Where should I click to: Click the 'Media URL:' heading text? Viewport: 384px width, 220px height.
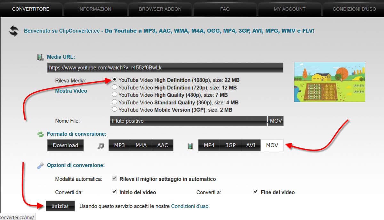click(x=61, y=57)
